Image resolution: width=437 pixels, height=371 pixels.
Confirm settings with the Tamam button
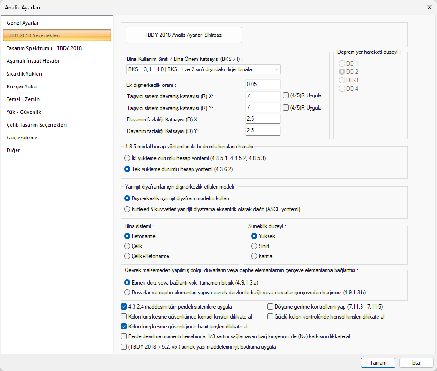pyautogui.click(x=378, y=363)
